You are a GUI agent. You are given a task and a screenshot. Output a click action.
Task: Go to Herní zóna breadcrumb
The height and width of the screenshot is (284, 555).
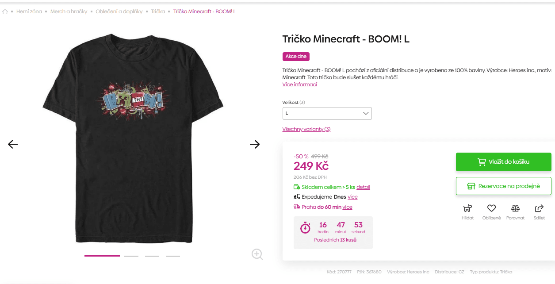pos(29,12)
